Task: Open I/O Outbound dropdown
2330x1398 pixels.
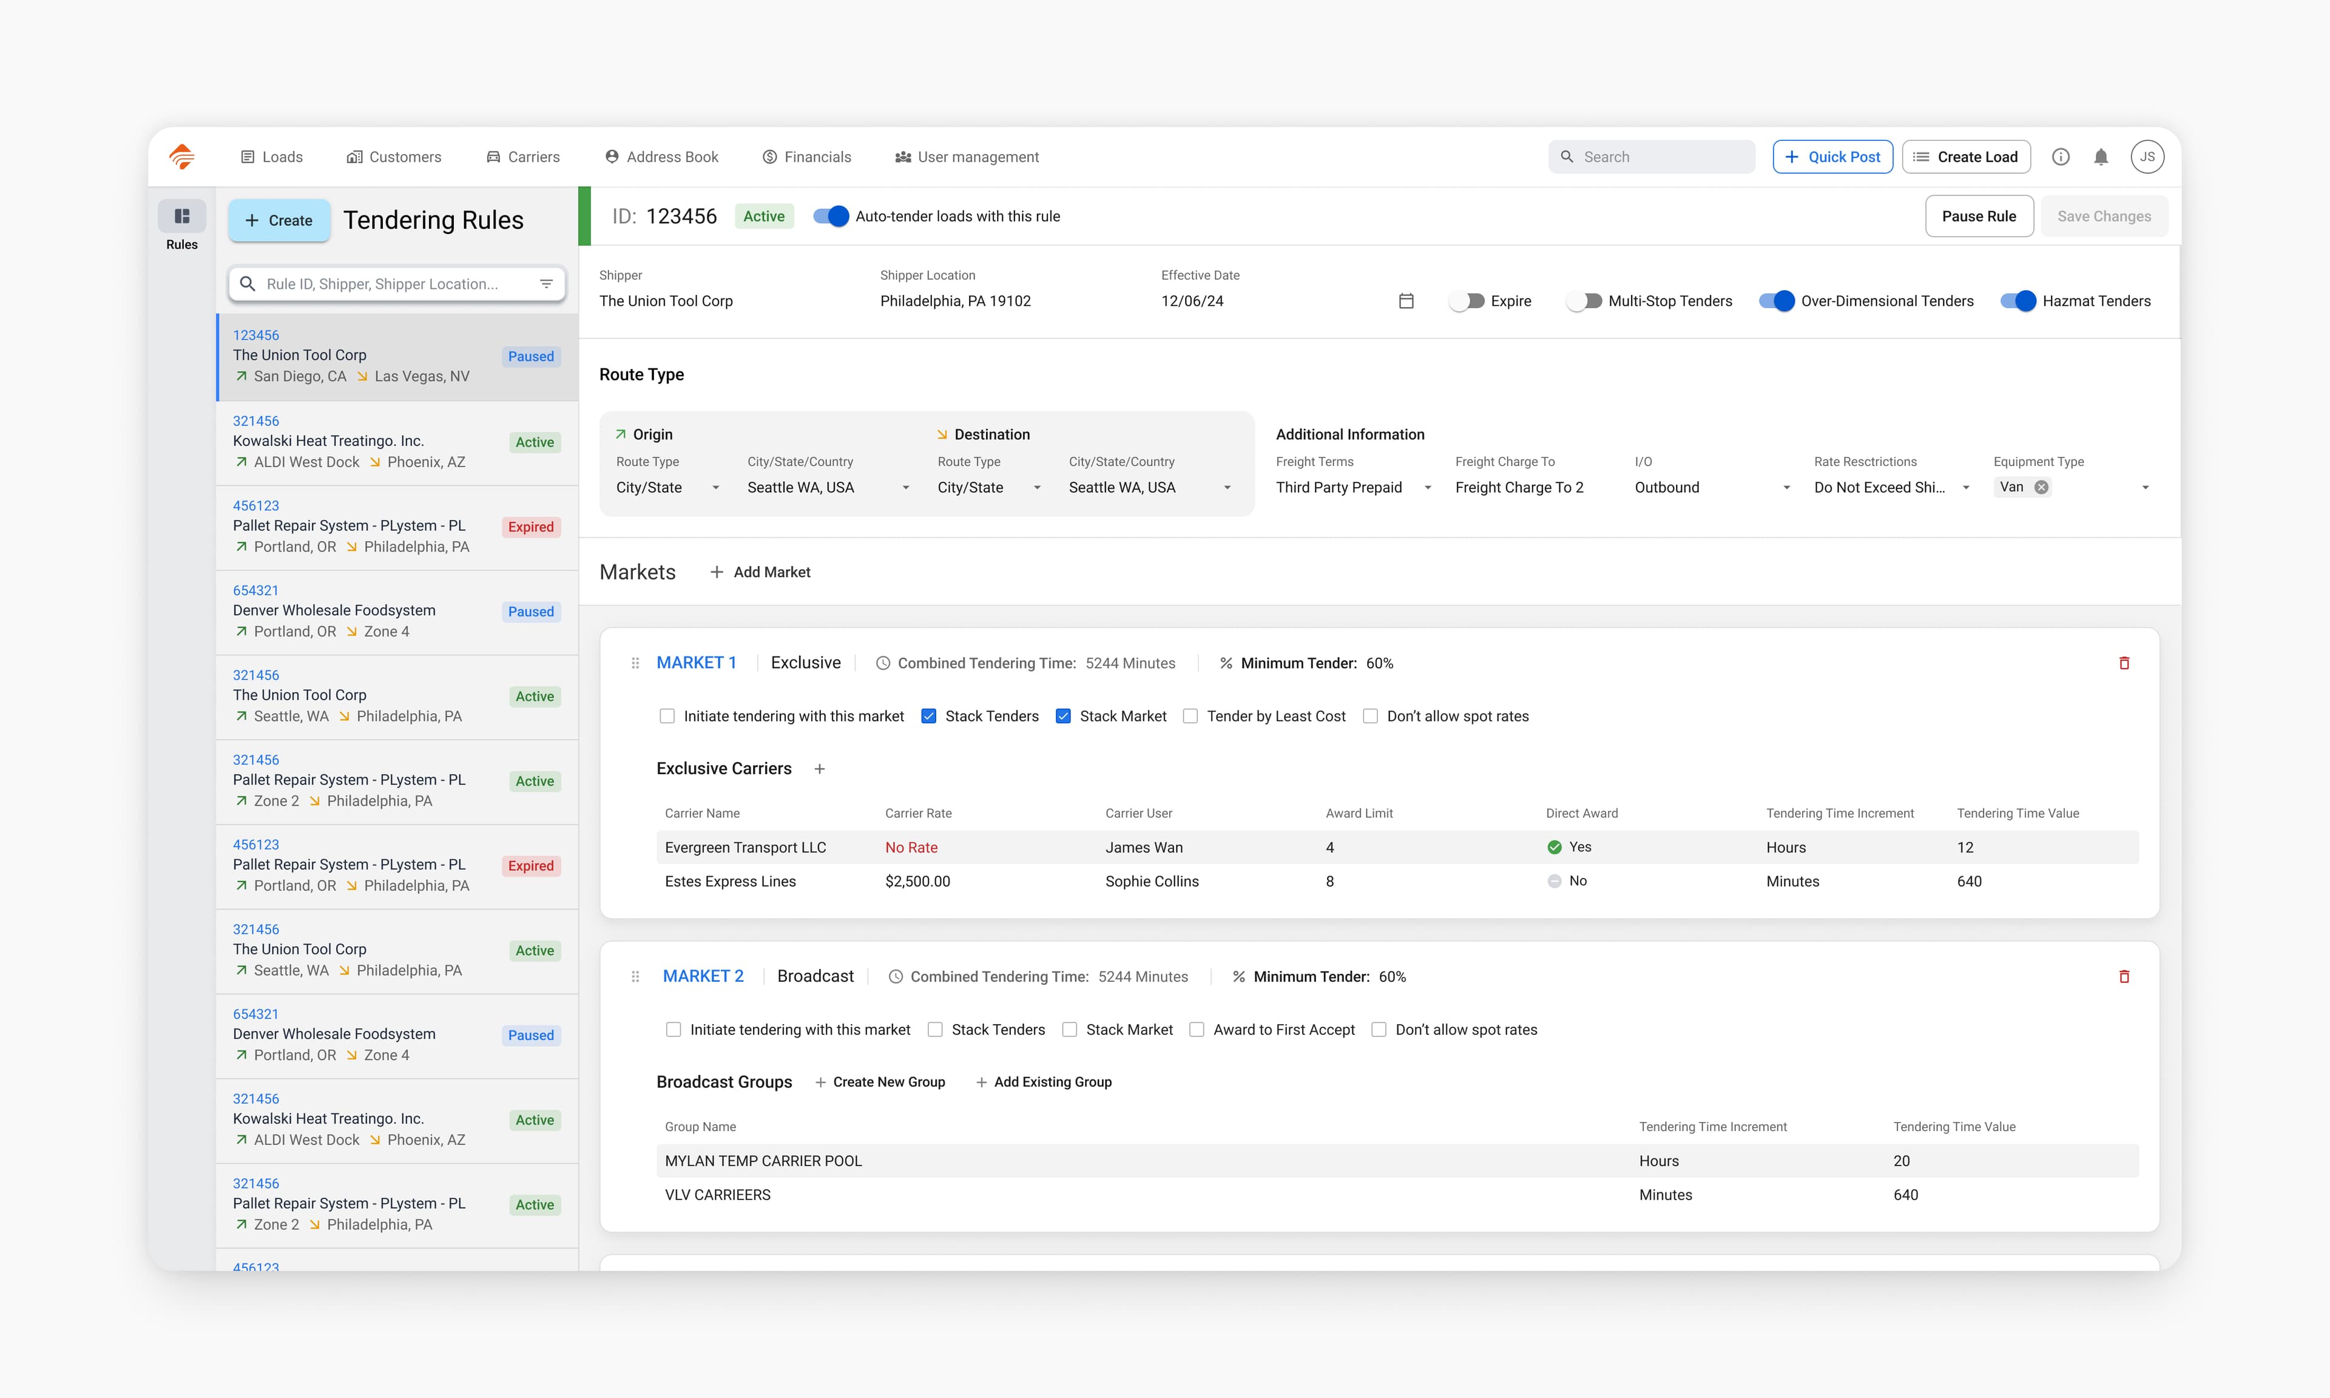Action: (x=1714, y=487)
